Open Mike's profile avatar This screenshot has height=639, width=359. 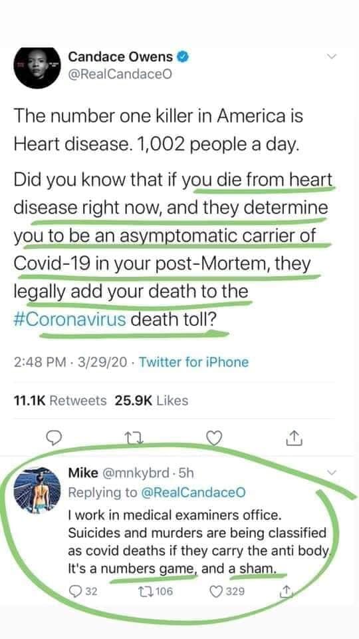[37, 491]
